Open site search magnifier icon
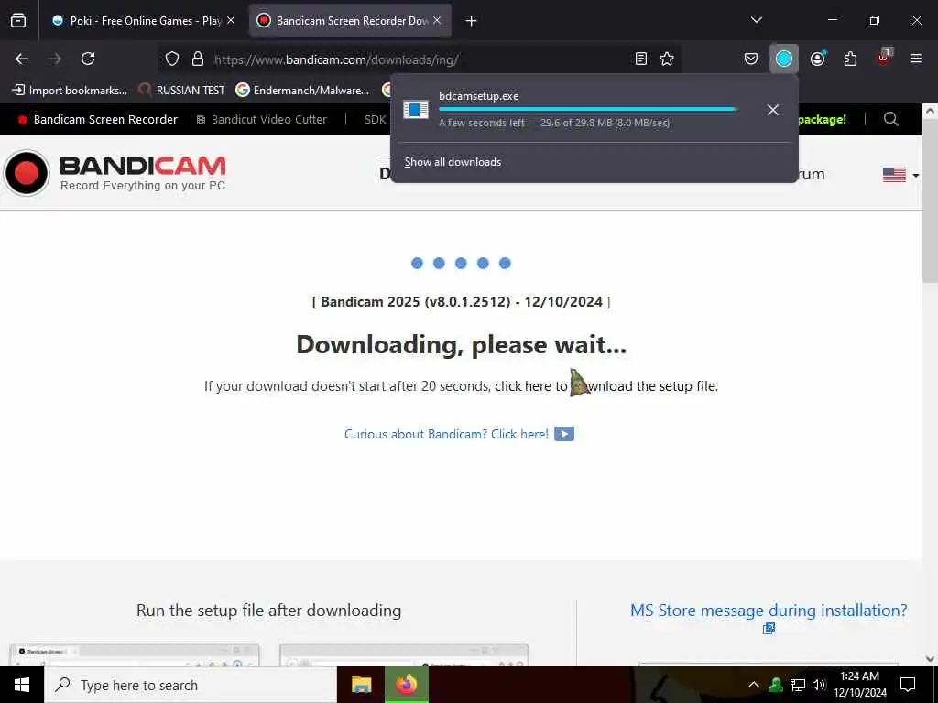This screenshot has height=703, width=938. 890,119
